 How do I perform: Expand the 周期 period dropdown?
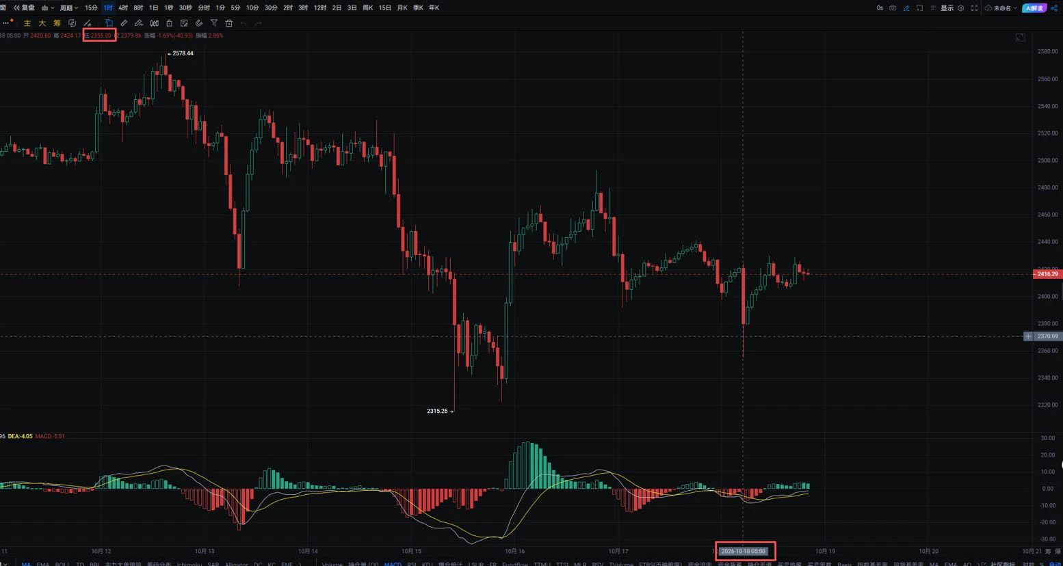(68, 8)
